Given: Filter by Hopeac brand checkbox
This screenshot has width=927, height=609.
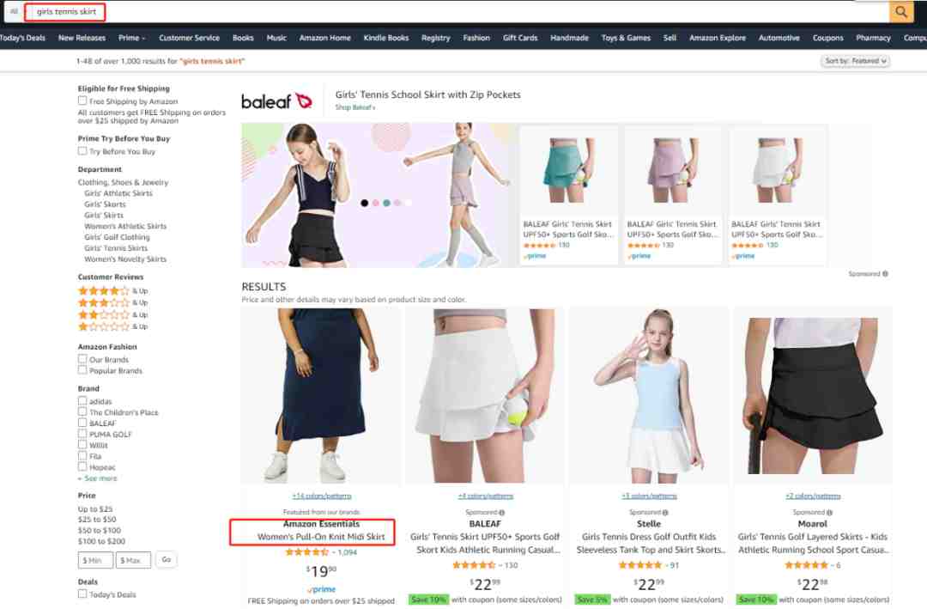Looking at the screenshot, I should 82,466.
